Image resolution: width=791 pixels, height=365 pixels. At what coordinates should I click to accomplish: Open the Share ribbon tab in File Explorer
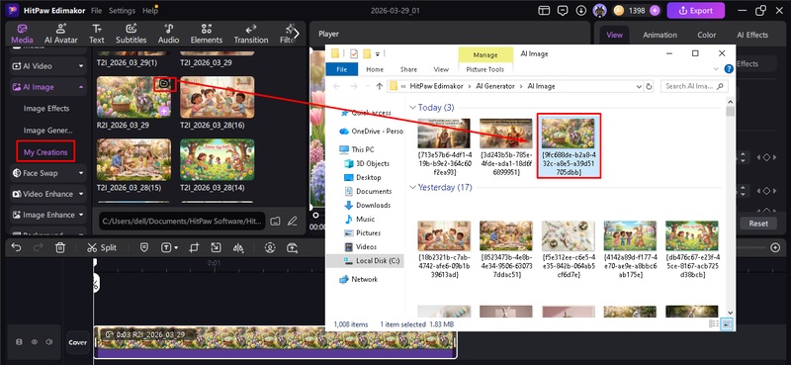pyautogui.click(x=408, y=69)
